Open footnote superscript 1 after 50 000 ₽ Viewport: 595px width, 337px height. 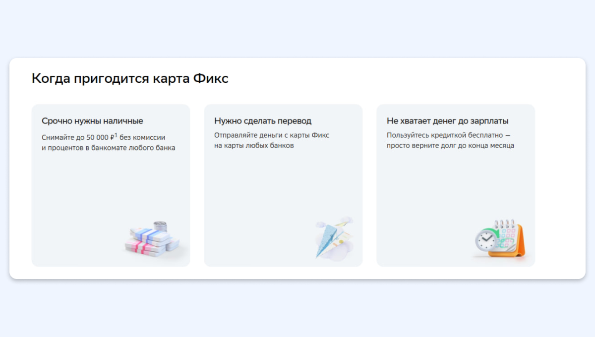coord(116,134)
